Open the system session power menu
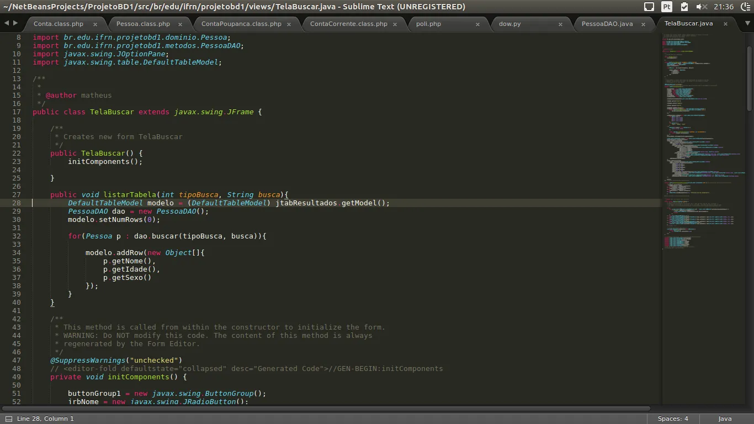The width and height of the screenshot is (754, 424). pos(745,7)
